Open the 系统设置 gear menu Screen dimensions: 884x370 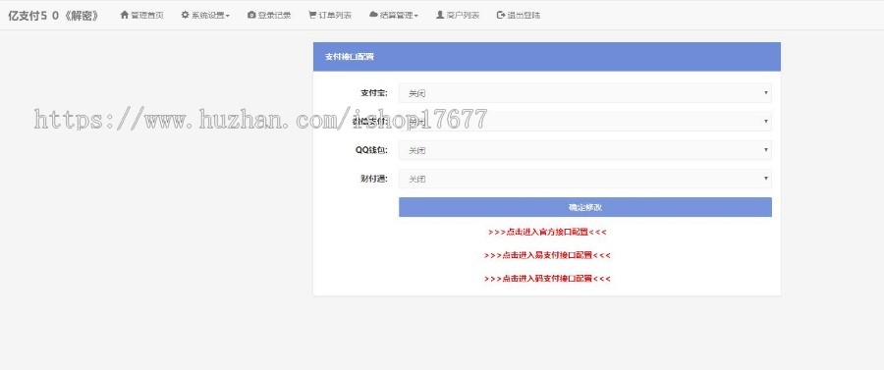205,15
